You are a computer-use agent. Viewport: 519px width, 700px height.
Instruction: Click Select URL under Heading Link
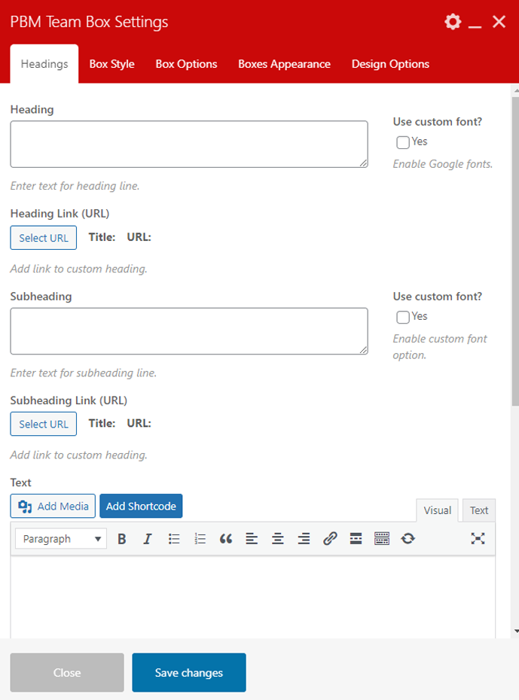coord(44,238)
